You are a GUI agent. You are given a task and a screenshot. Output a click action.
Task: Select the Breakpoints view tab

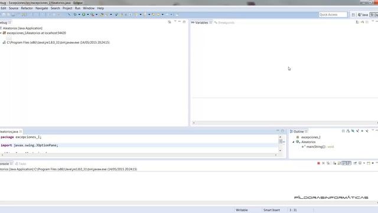224,22
